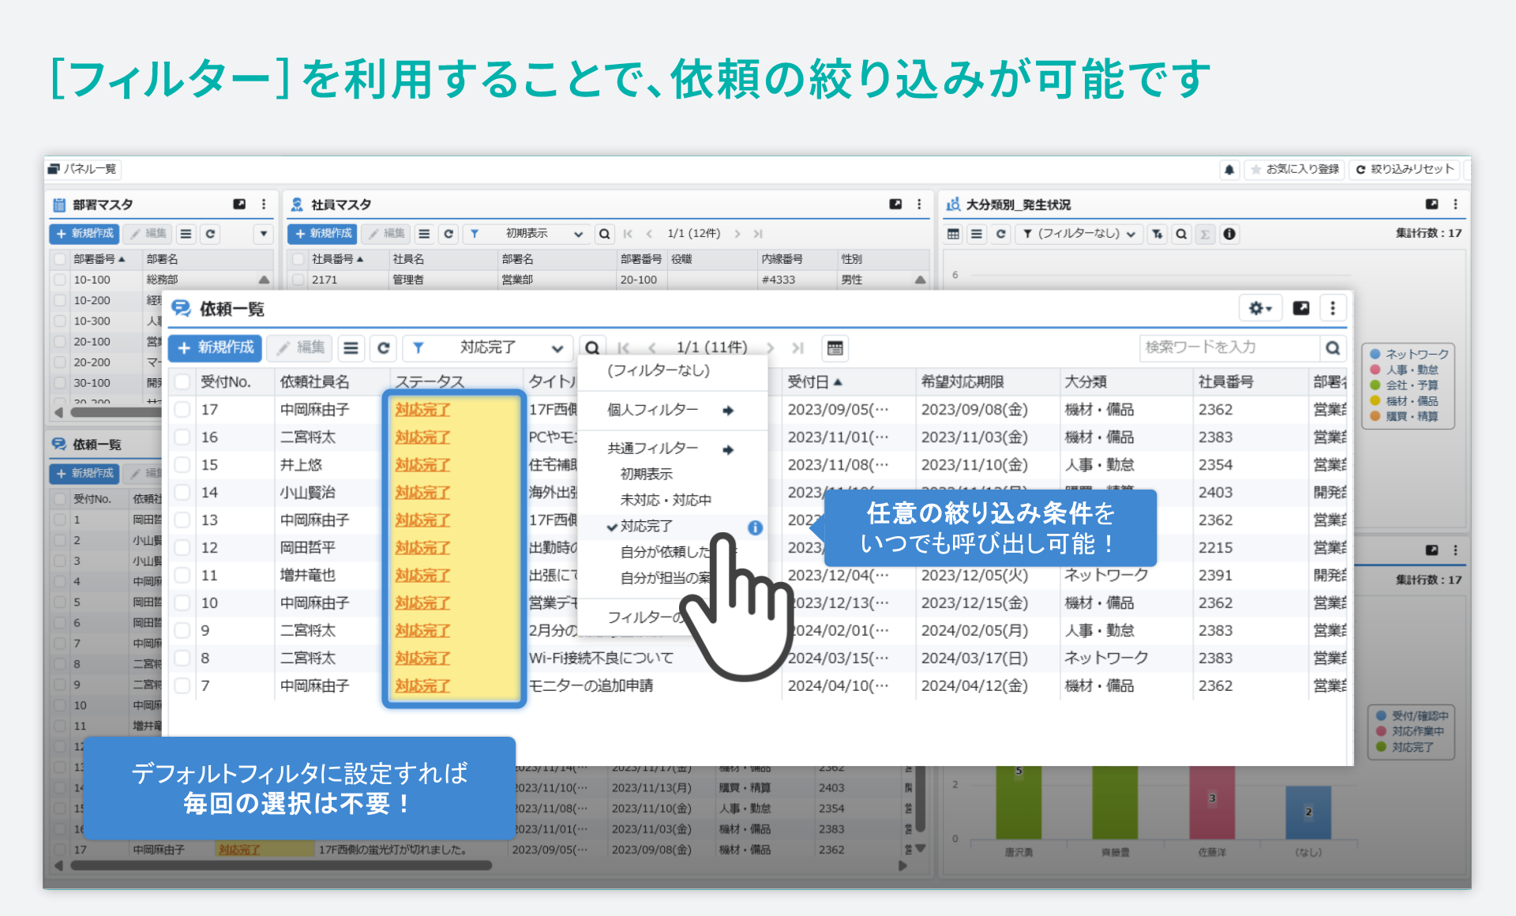
Task: Click the 新規作成 button in 依頼一覧
Action: (214, 347)
